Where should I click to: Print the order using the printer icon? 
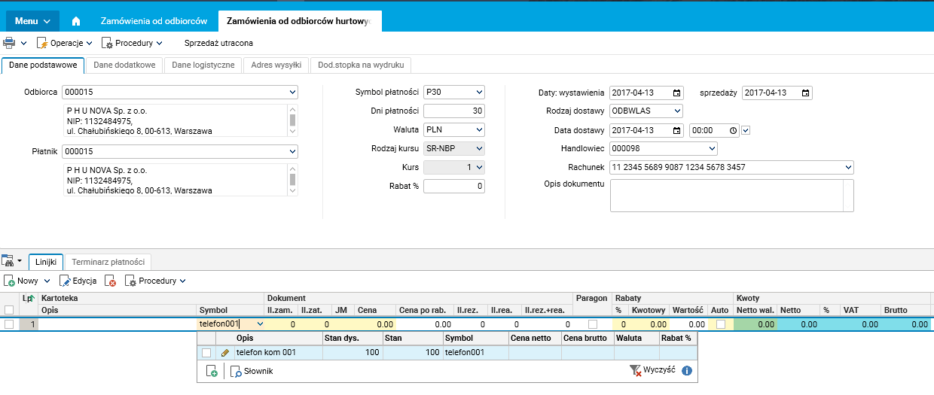pos(10,43)
